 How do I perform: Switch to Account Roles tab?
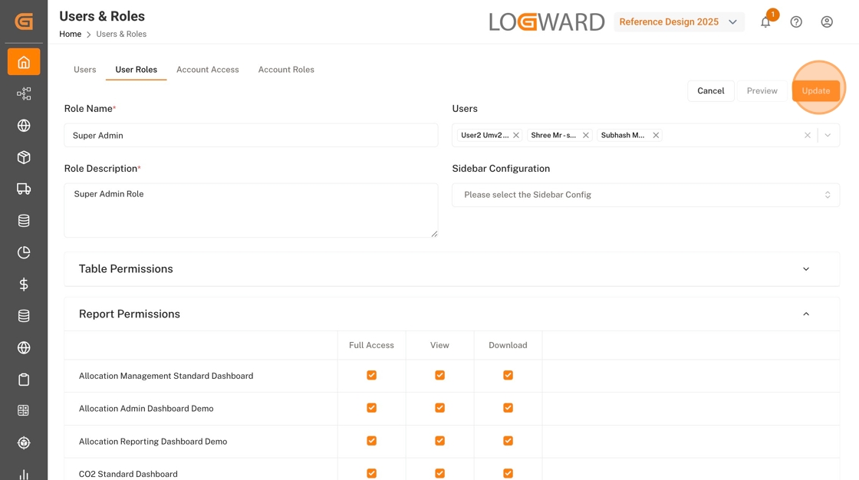pyautogui.click(x=286, y=70)
